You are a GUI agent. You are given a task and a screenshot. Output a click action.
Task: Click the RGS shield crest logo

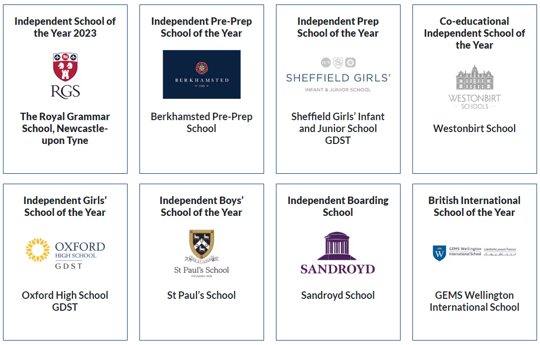(65, 75)
